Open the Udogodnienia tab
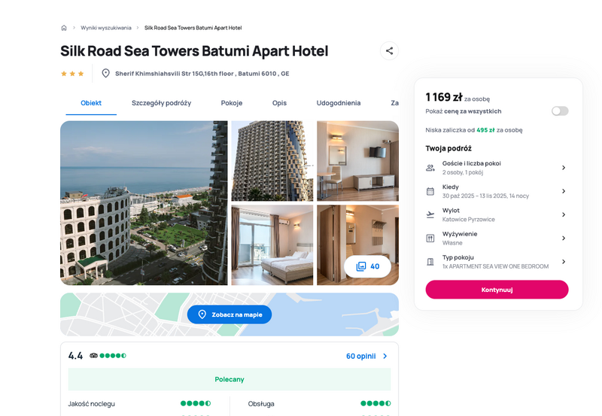 [x=338, y=103]
